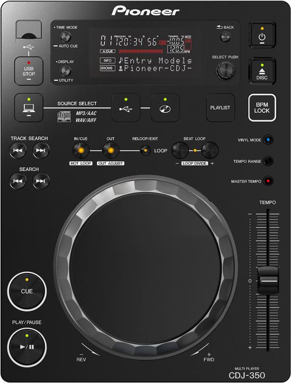This screenshot has height=383, width=291.
Task: Click the track title 'Entry Models' text
Action: pyautogui.click(x=158, y=60)
